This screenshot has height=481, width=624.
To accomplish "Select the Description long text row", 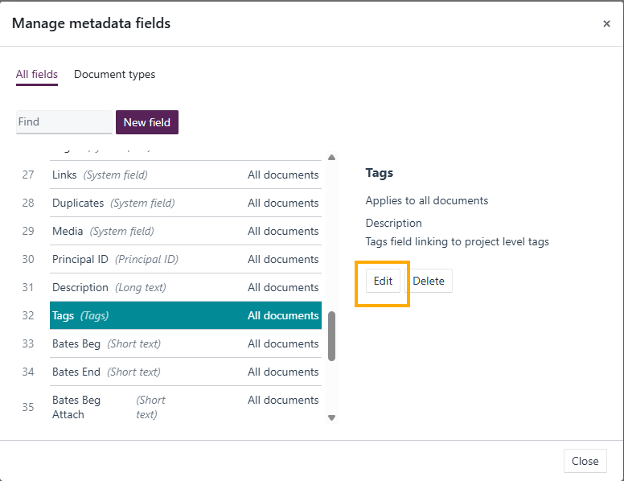I will click(x=186, y=287).
